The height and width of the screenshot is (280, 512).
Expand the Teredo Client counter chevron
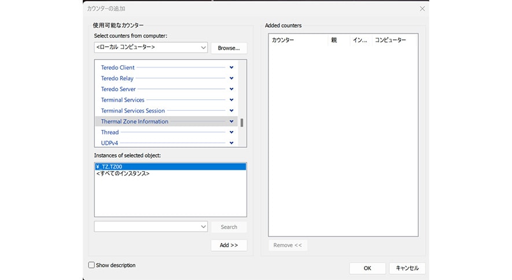231,68
